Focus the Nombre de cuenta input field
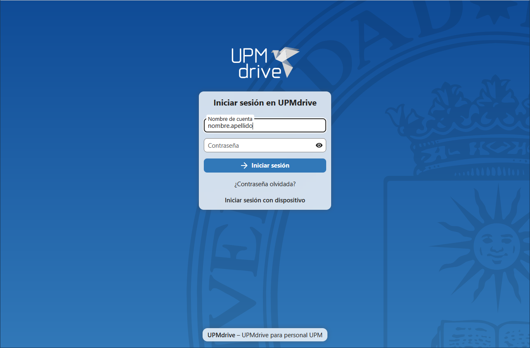 click(265, 125)
